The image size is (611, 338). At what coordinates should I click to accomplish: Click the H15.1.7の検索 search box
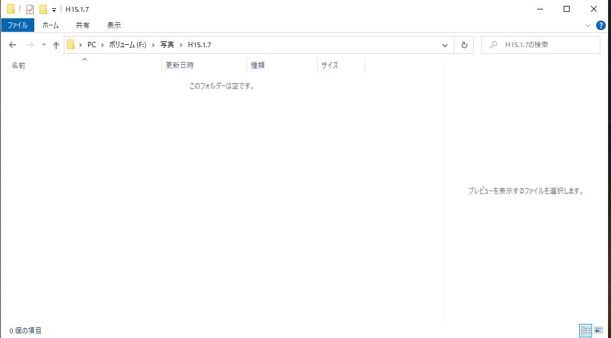coord(541,45)
